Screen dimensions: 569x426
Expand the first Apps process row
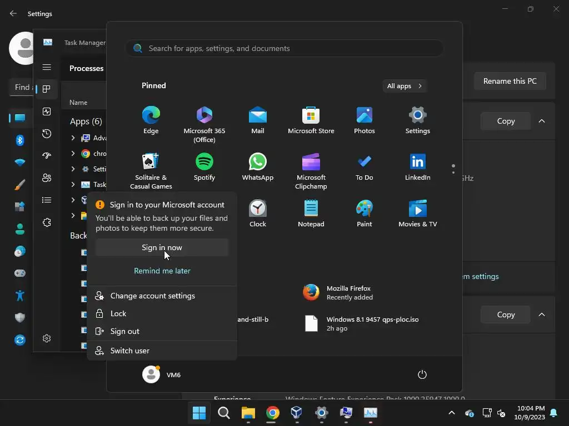pyautogui.click(x=73, y=138)
